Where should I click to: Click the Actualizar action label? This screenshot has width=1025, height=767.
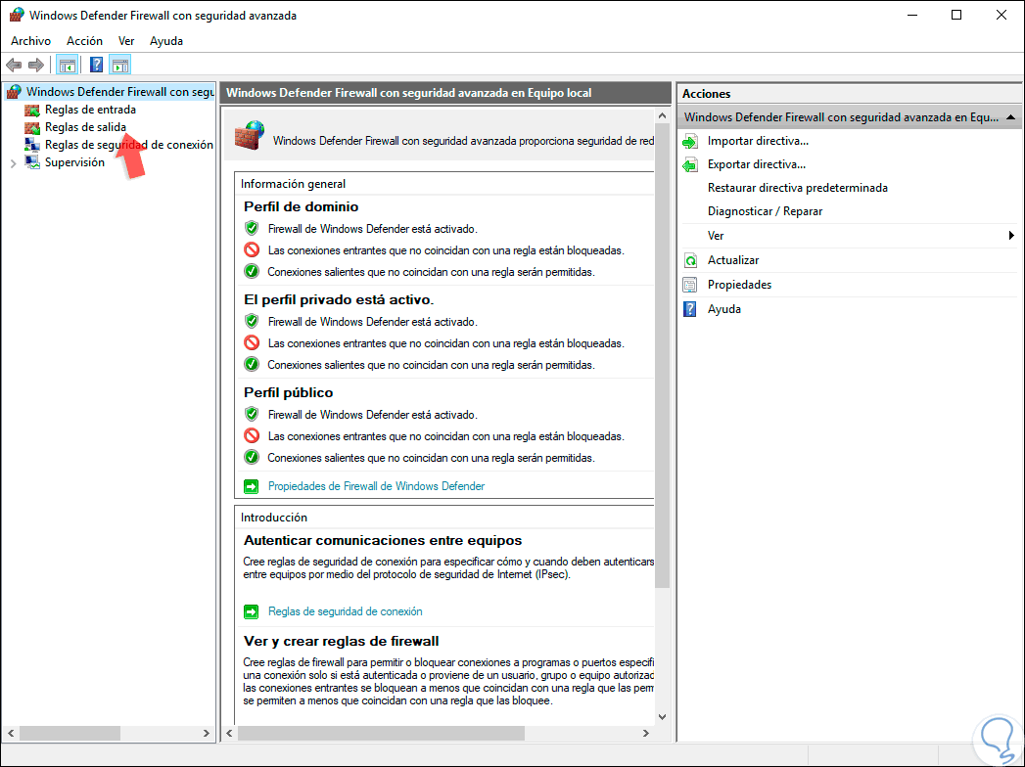733,260
